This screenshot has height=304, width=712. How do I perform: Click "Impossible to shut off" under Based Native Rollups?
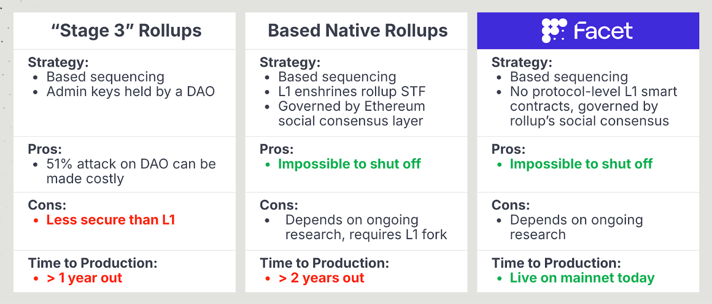[349, 164]
